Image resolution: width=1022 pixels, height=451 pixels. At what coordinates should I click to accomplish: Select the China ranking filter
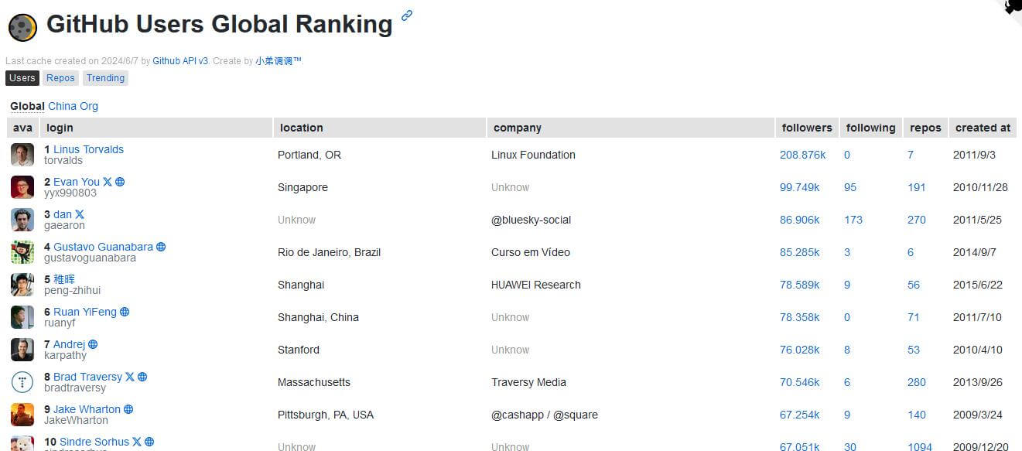62,106
